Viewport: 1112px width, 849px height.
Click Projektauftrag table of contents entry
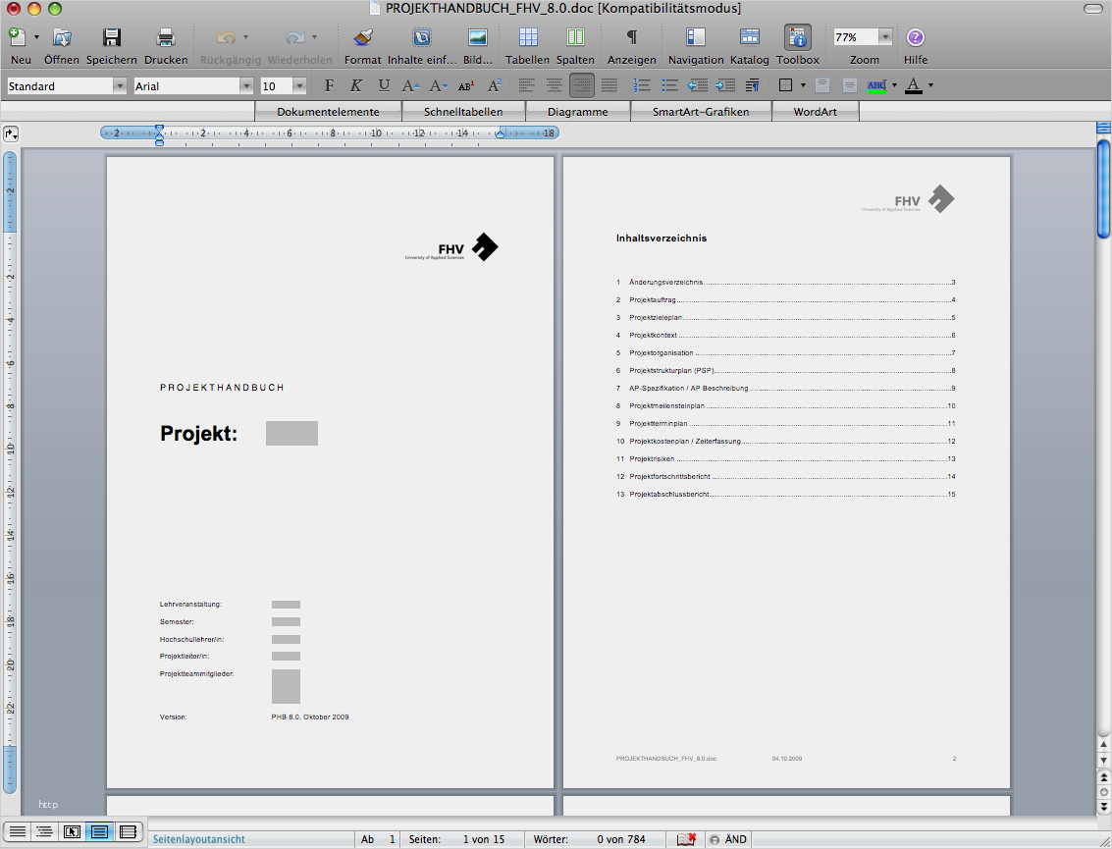click(786, 300)
